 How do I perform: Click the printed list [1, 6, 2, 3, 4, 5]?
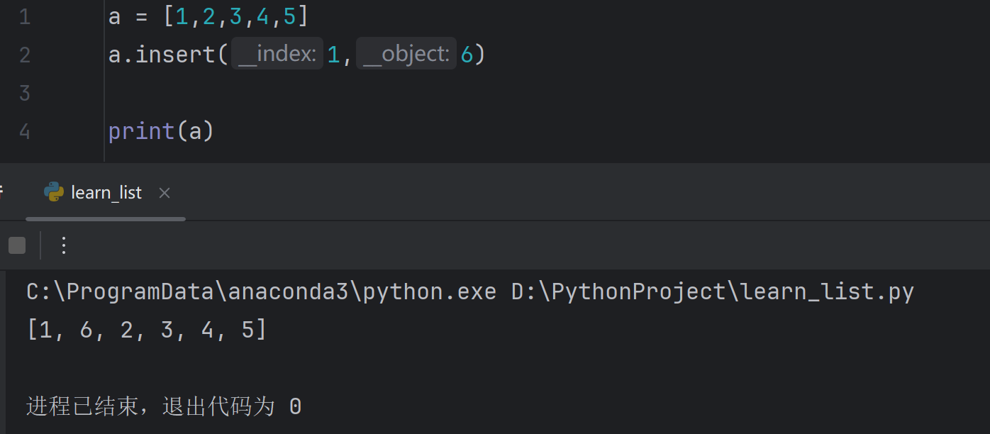pyautogui.click(x=147, y=330)
